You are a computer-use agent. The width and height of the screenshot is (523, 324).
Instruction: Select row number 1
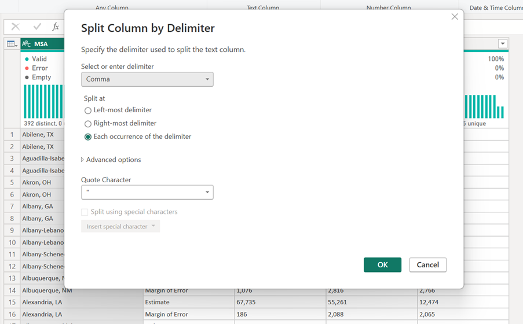tap(12, 135)
